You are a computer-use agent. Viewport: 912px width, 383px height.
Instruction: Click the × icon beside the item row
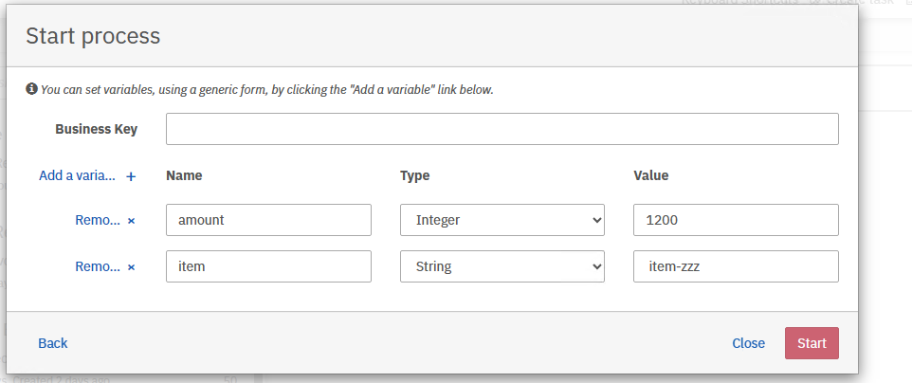(131, 267)
